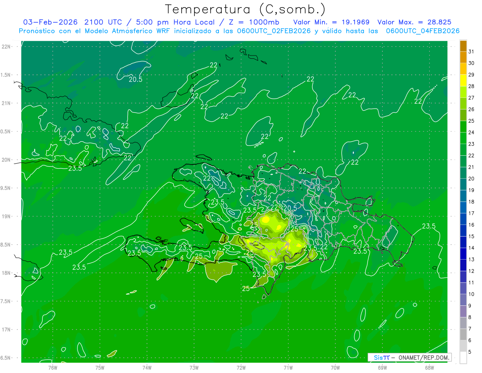Click the title "Temperatura (C,somb.)"
Screen dimensions: 482x373
(245, 9)
